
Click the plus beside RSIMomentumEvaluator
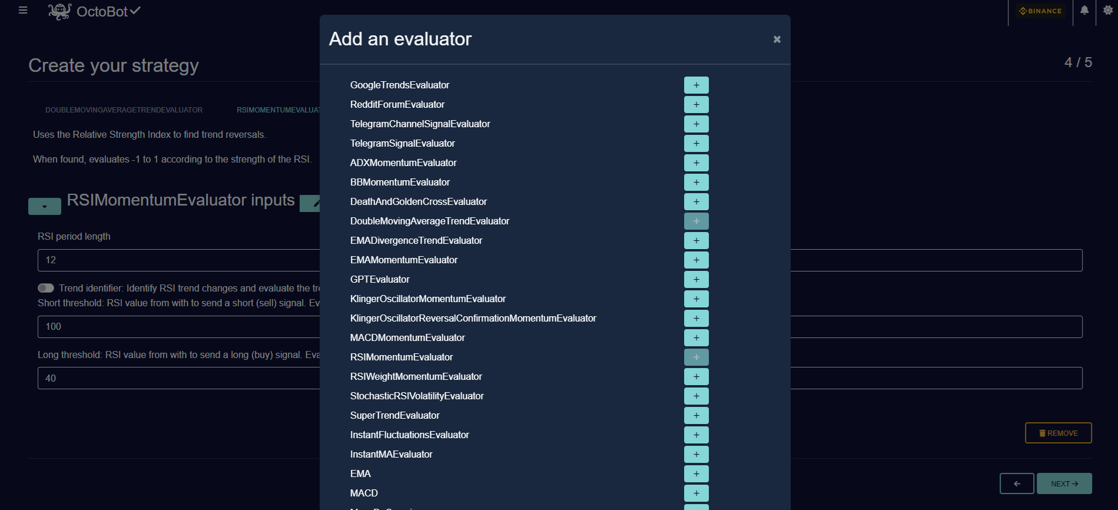[696, 357]
